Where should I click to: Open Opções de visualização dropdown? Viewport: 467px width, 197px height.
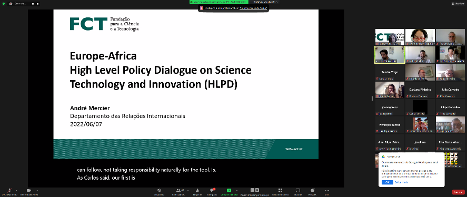tap(265, 2)
